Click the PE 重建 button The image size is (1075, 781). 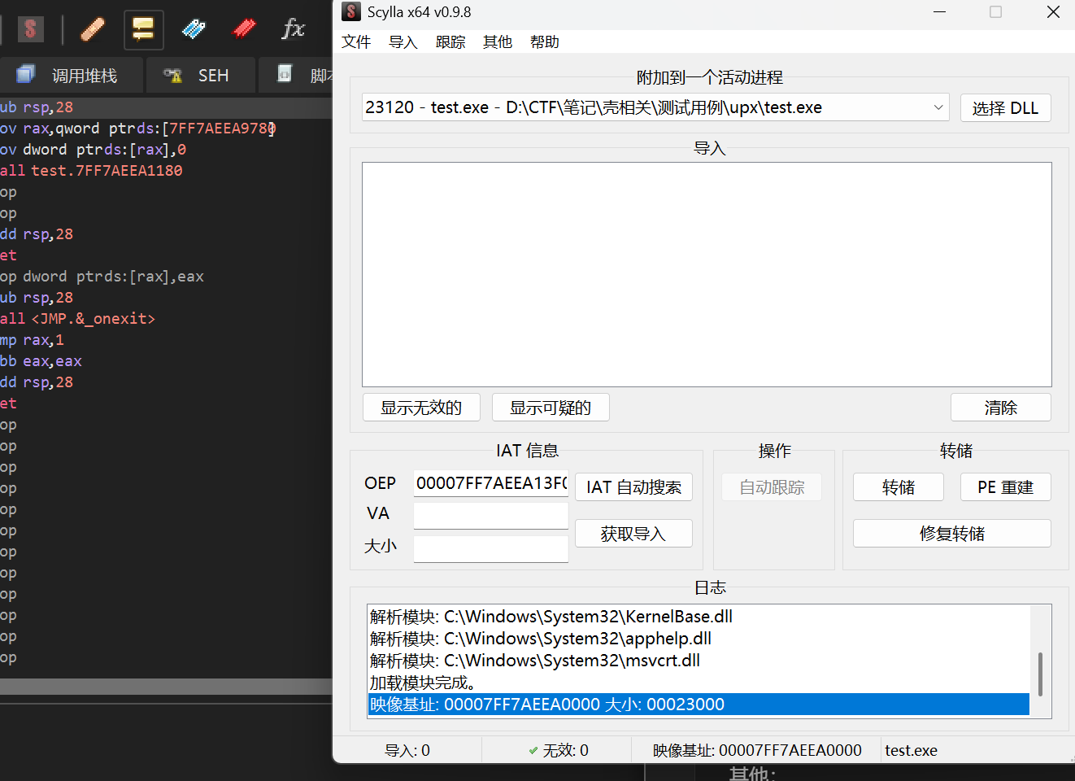[1006, 487]
